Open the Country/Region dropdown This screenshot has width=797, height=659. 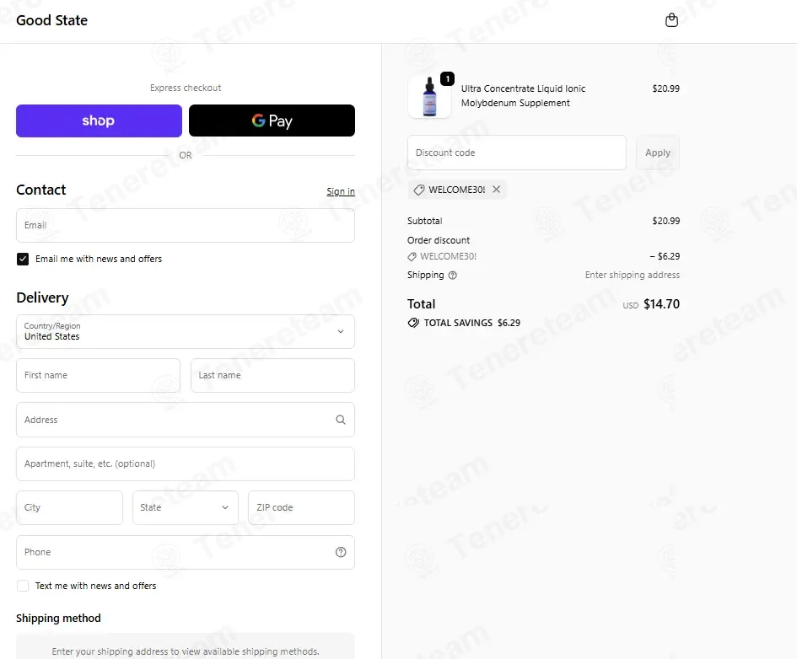point(186,331)
